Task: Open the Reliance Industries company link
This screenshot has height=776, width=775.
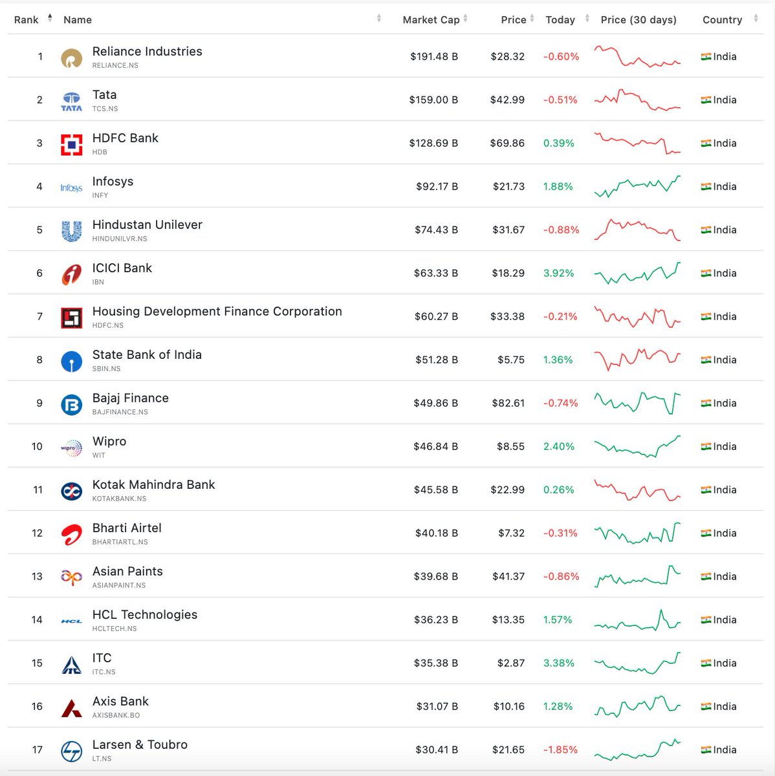Action: click(147, 51)
